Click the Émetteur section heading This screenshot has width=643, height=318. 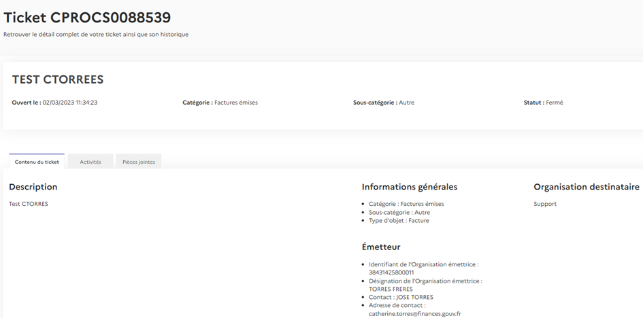(380, 247)
